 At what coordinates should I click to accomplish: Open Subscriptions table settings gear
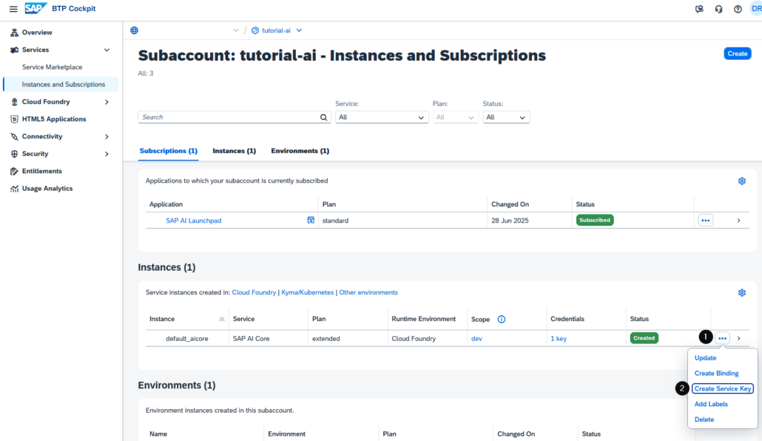(x=741, y=181)
